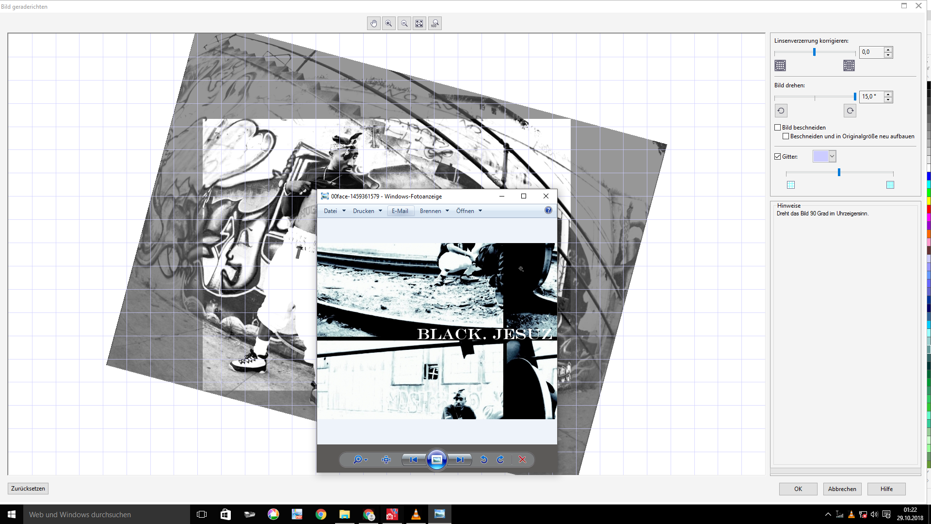
Task: Open help icon in Fotoanzeige
Action: click(x=548, y=210)
